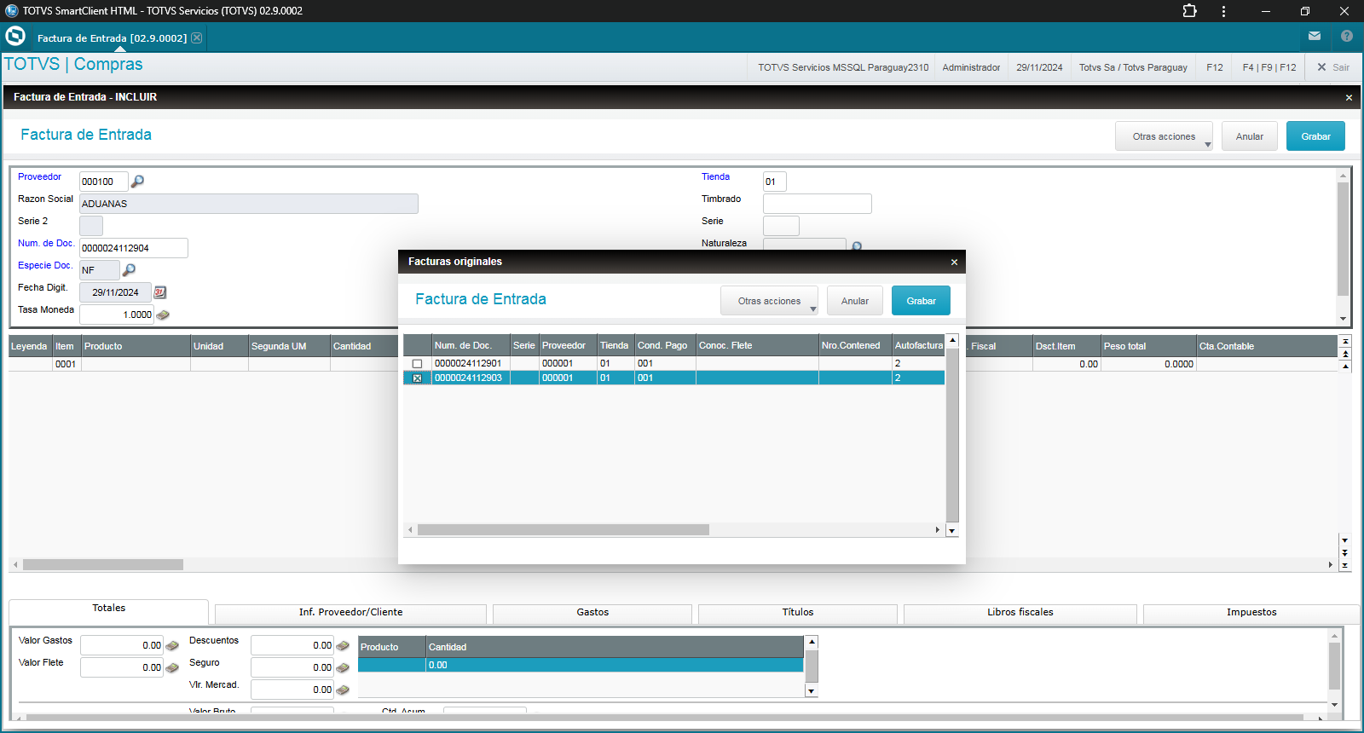Click the Nro.Contened column header

click(x=855, y=345)
